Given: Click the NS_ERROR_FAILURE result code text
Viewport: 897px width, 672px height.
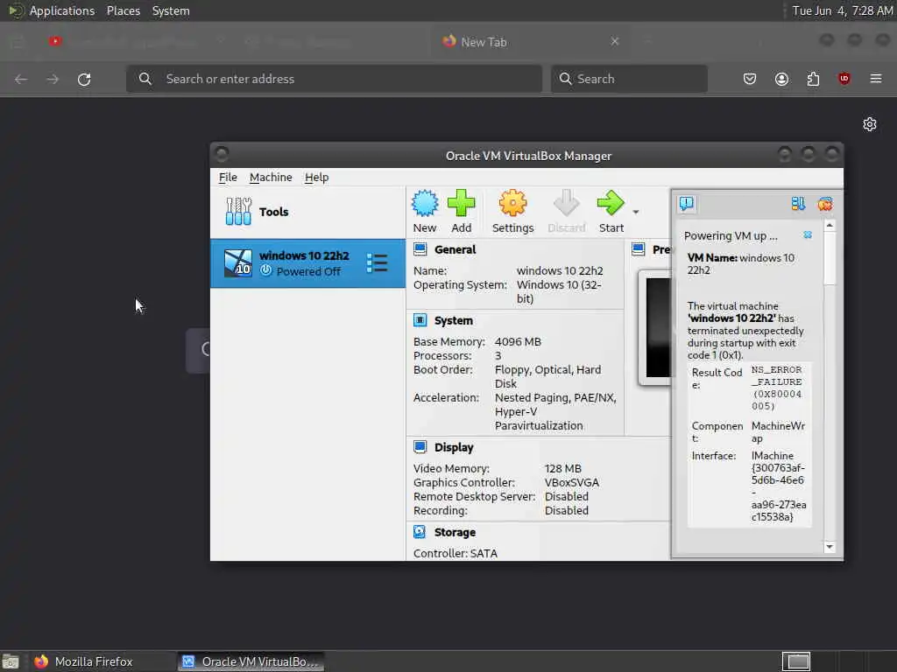Looking at the screenshot, I should [x=777, y=388].
